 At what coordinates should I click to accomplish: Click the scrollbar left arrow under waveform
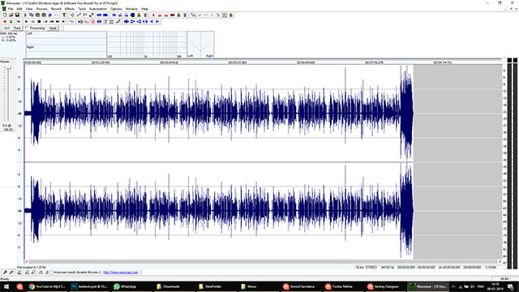pyautogui.click(x=27, y=261)
